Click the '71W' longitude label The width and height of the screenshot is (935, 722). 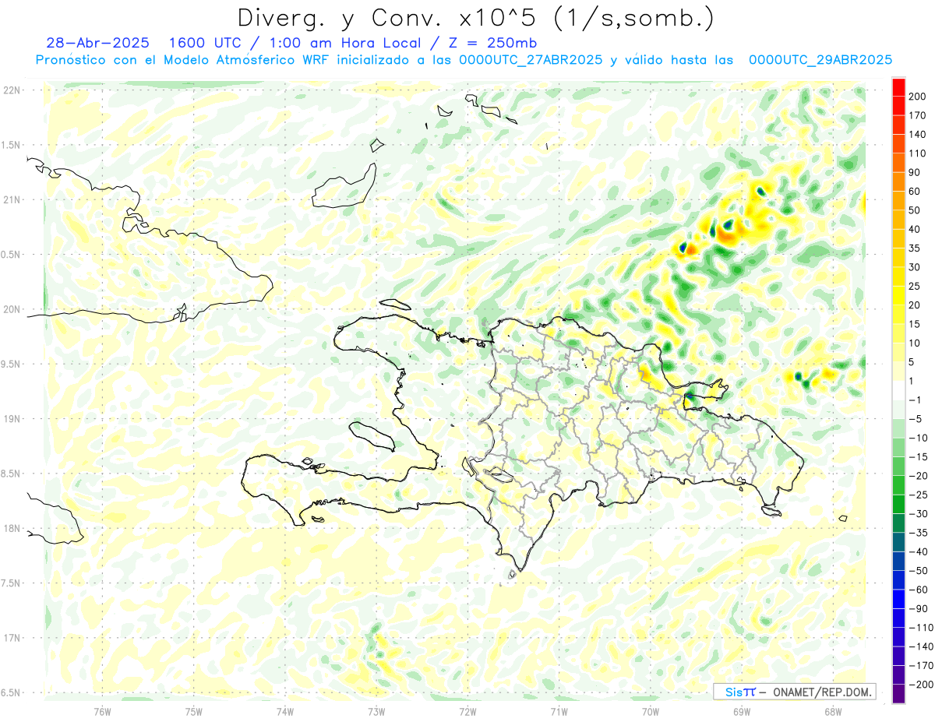pos(559,711)
